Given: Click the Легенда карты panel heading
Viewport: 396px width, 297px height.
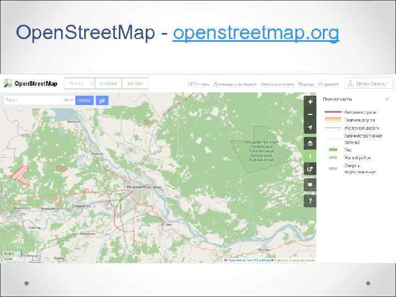Looking at the screenshot, I should coord(338,99).
